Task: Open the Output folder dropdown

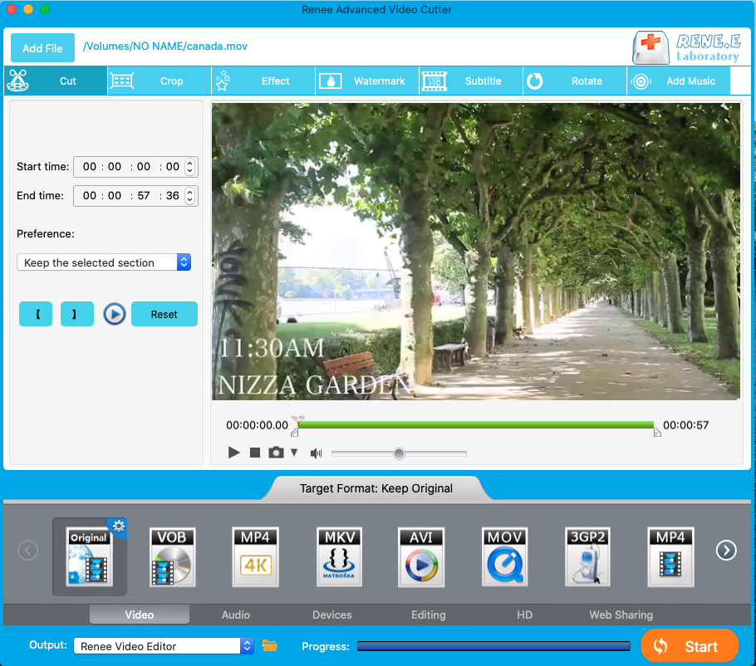Action: [x=164, y=646]
